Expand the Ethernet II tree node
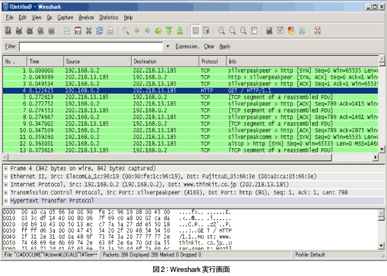Image resolution: width=387 pixels, height=276 pixels. click(x=5, y=177)
